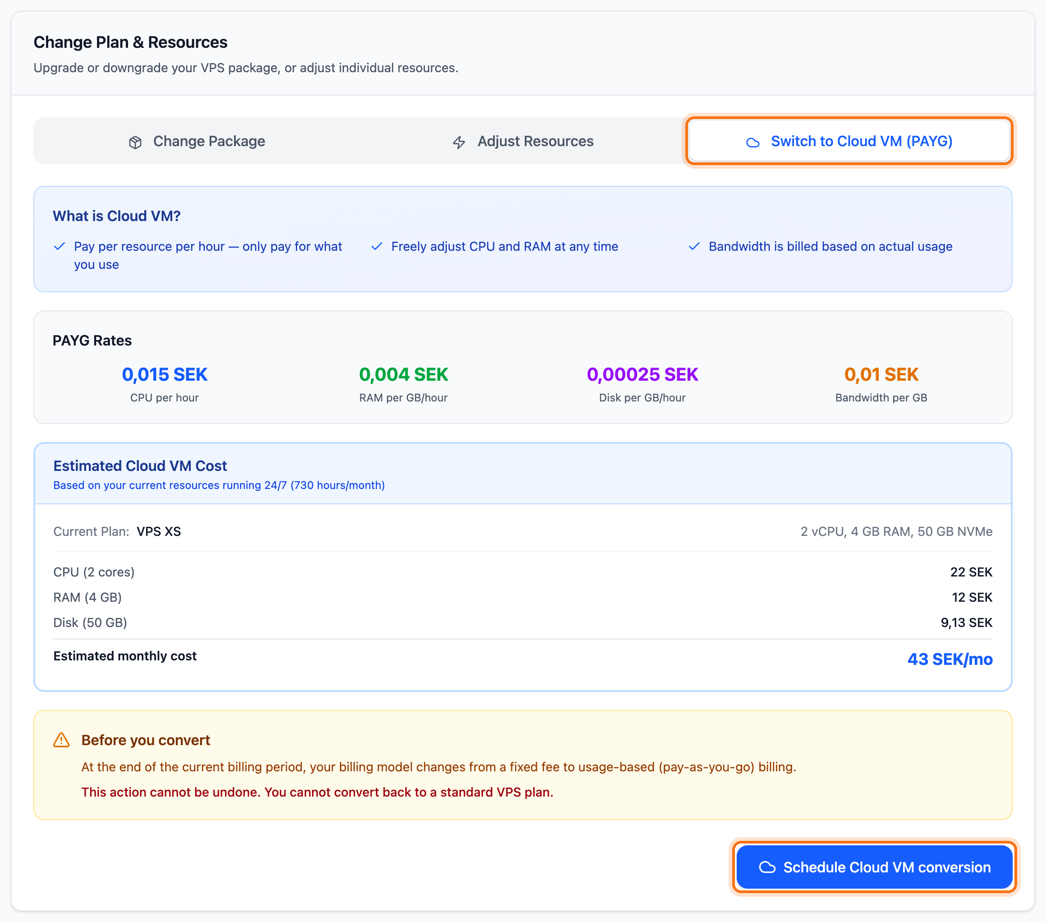Click the 0,00025 SEK Disk rate
This screenshot has width=1046, height=922.
pyautogui.click(x=642, y=375)
